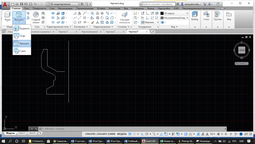Screen dimensions: 255x144
Task: Choose Вращать (Revolve) in the flyout list
Action: 22,44
